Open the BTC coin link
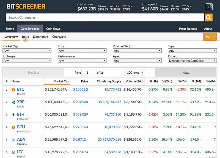The image size is (220, 158). (x=21, y=90)
